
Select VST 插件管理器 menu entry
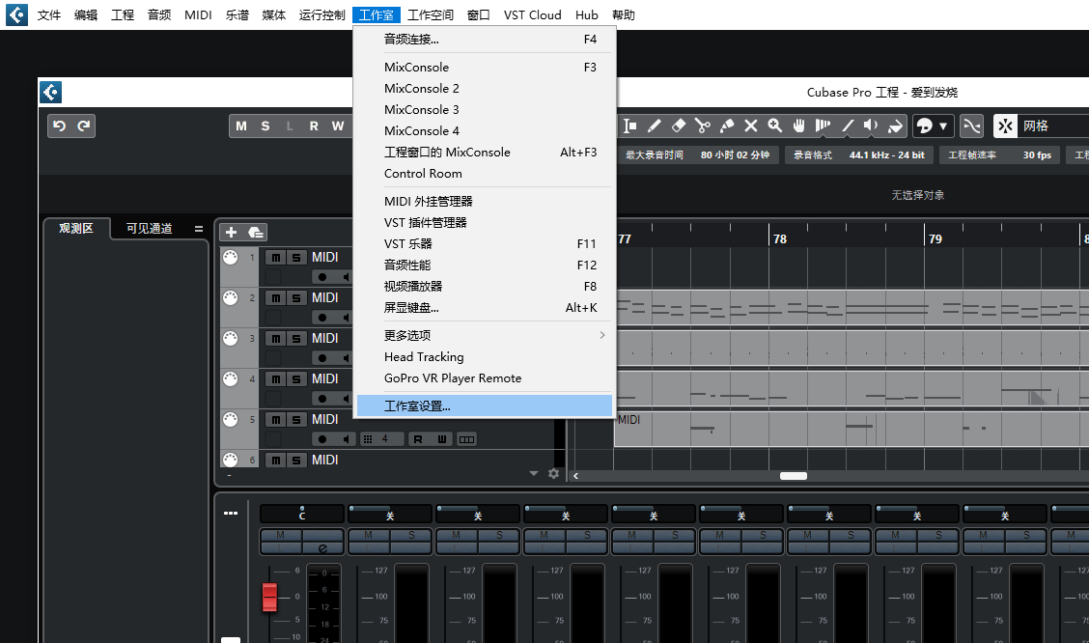[484, 223]
